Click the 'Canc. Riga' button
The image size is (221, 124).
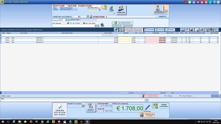point(160,29)
